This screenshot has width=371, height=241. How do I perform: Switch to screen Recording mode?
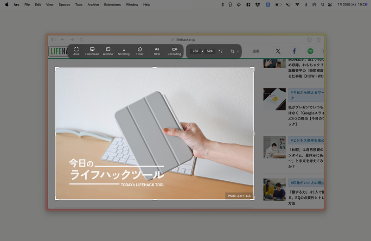pos(174,51)
